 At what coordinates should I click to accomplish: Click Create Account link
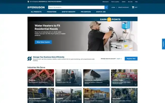[x=123, y=7]
